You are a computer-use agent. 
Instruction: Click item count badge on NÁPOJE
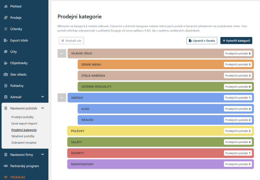click(238, 98)
